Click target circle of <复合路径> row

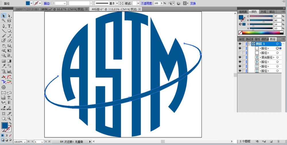tap(277, 57)
